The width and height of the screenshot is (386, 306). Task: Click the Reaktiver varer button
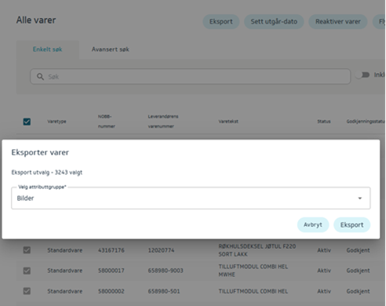click(338, 21)
